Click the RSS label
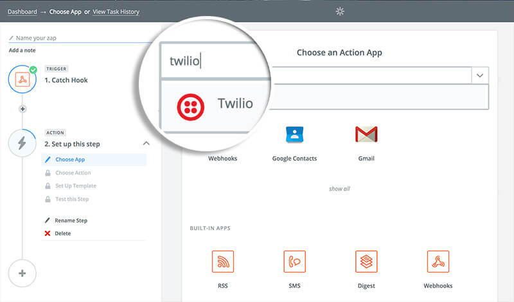The width and height of the screenshot is (514, 302). [x=222, y=285]
